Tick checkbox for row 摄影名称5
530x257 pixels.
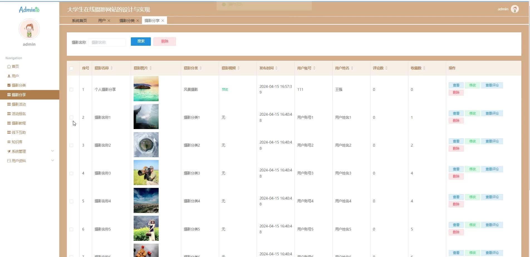click(71, 229)
